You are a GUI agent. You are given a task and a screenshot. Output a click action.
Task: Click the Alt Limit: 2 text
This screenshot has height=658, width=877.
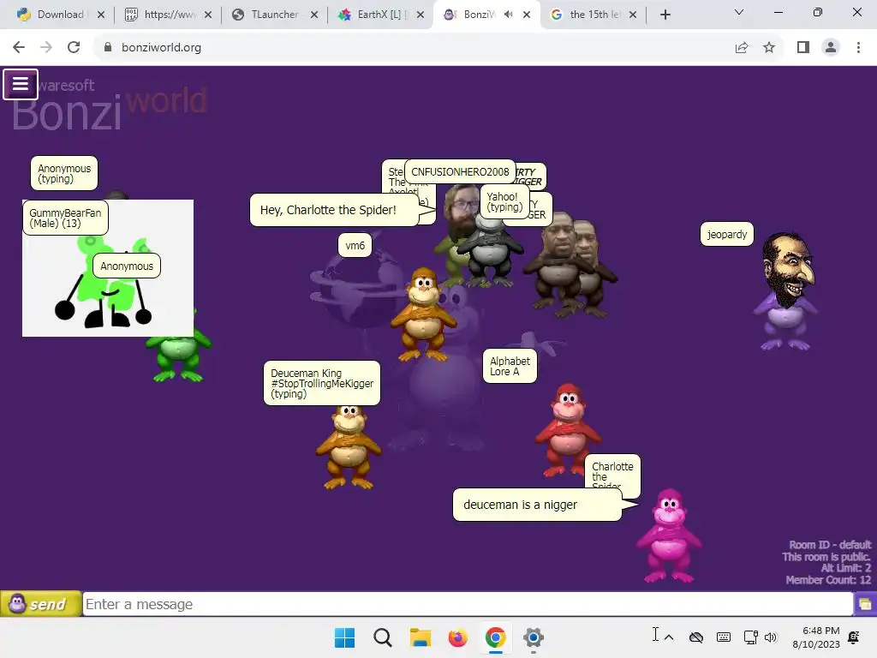click(845, 568)
